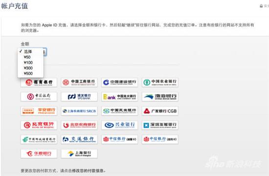Choose Bank of Beijing 北京银行
269x176 pixels.
point(39,125)
